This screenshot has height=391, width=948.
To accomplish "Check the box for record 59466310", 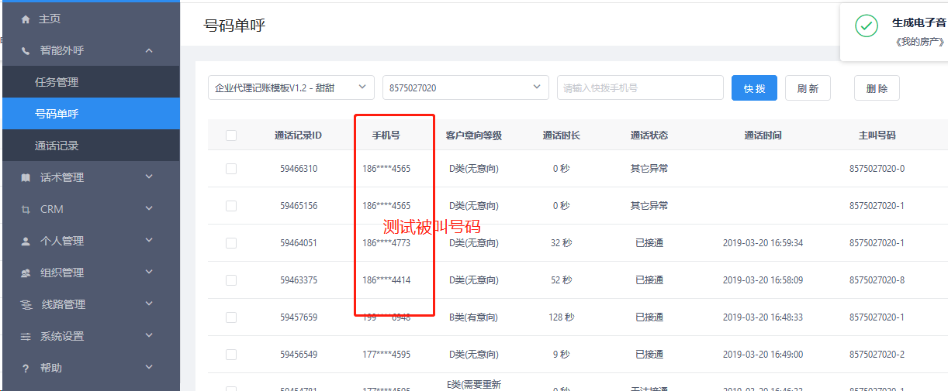I will point(231,168).
